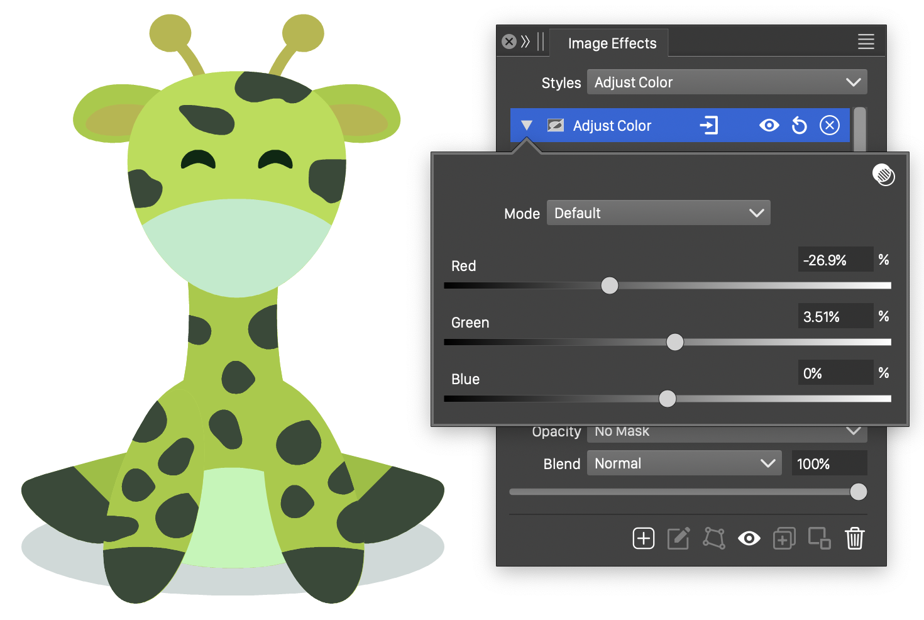Screen dimensions: 924x620
Task: Toggle visibility of Adjust Color effect
Action: click(769, 126)
